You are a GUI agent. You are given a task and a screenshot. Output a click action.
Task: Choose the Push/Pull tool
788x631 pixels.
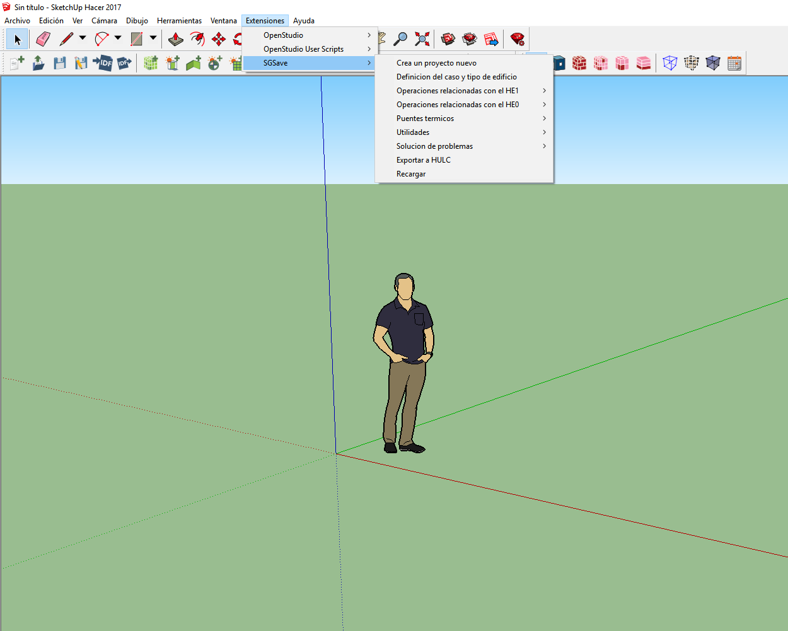tap(175, 39)
